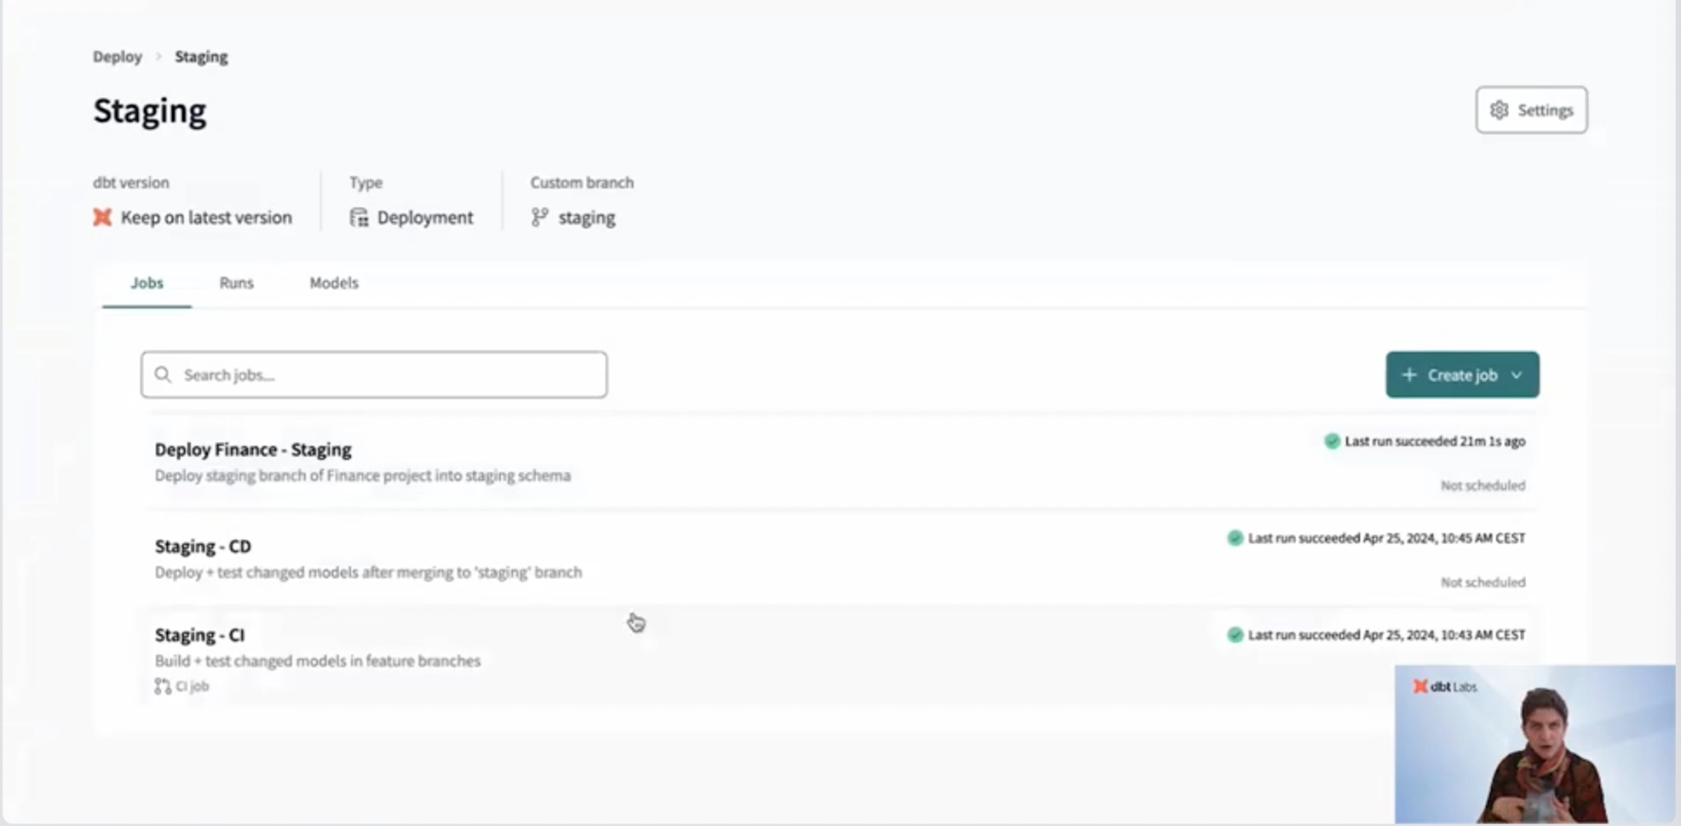Click the gear icon in the Settings button
1681x826 pixels.
[x=1499, y=110]
